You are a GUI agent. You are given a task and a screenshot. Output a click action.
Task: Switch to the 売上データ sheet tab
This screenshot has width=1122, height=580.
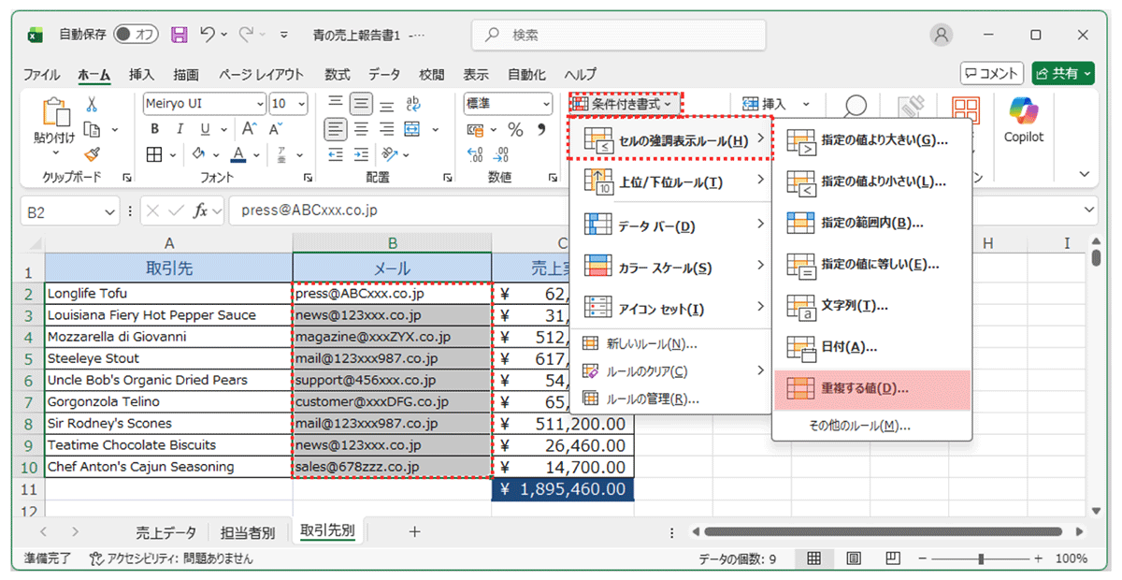(x=165, y=532)
